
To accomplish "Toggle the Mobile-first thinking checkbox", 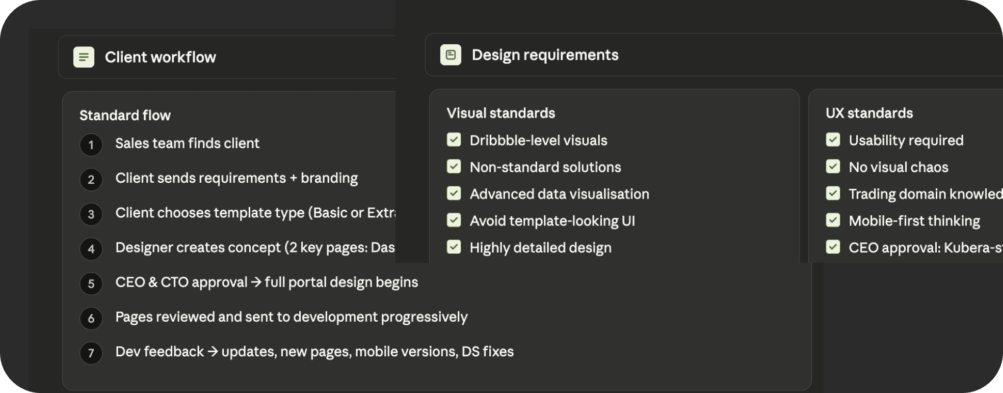I will [833, 220].
